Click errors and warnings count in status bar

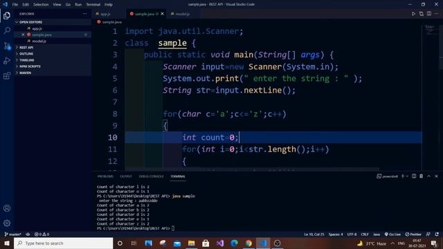tap(42, 234)
